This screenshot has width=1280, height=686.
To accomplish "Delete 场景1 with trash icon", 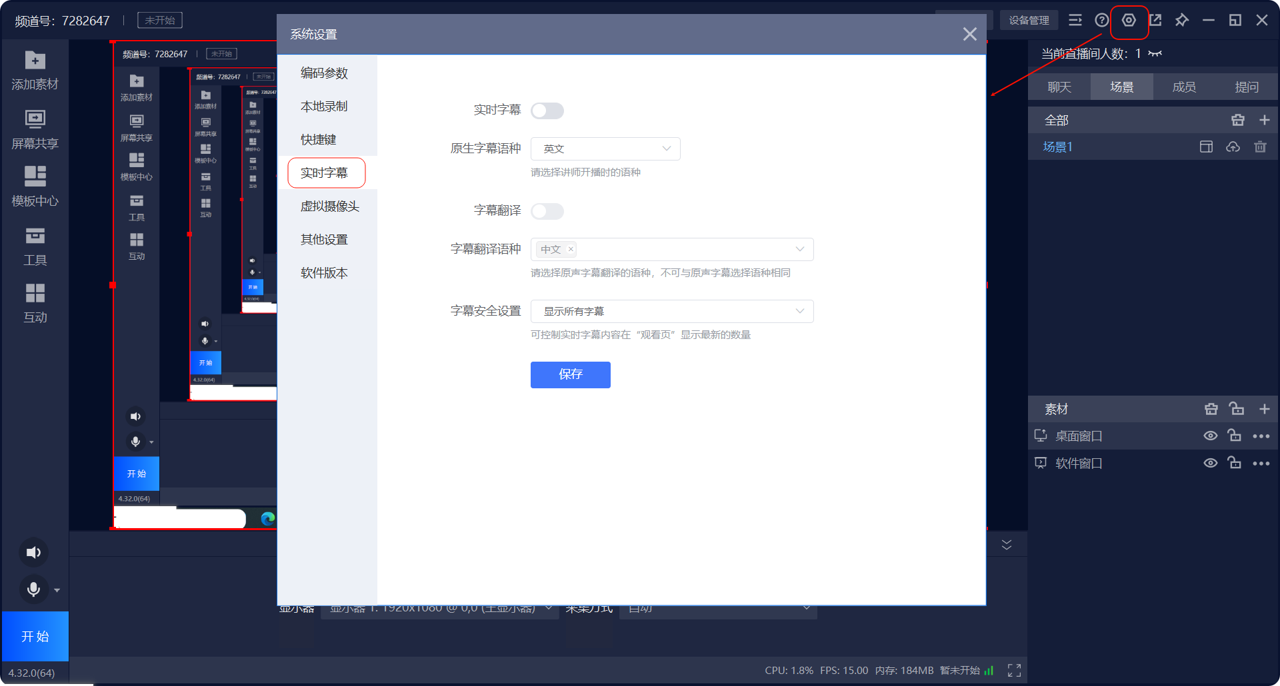I will [1260, 147].
